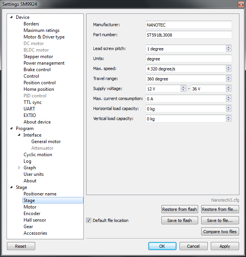Open the Stepper motor settings page
The height and width of the screenshot is (257, 246).
click(x=38, y=57)
